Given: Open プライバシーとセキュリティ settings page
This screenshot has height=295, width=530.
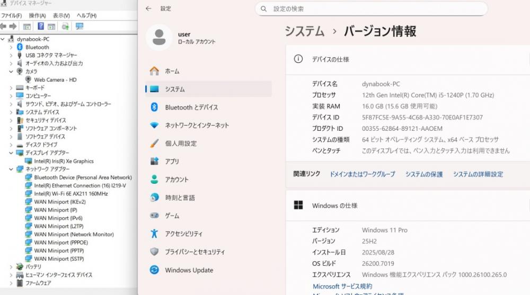Looking at the screenshot, I should [x=208, y=252].
